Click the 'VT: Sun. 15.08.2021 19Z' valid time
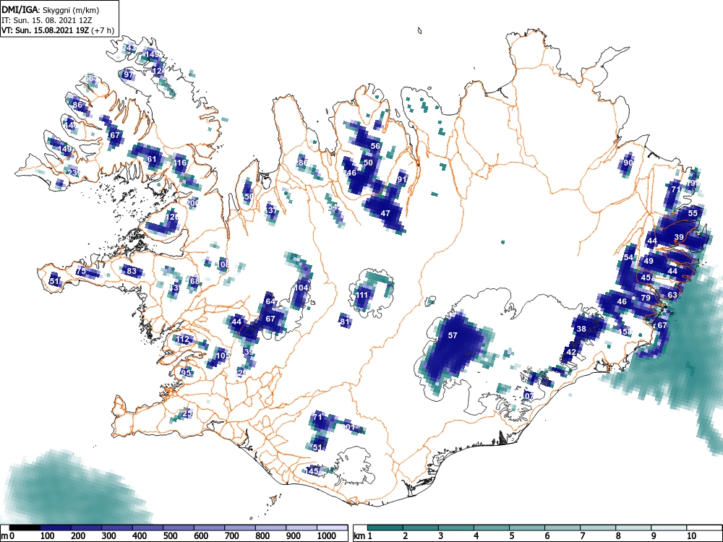The image size is (723, 542). [46, 30]
